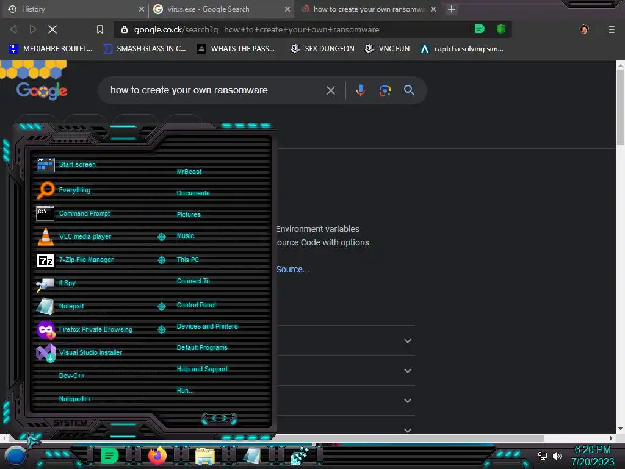The image size is (625, 469).
Task: Click green chat extension icon in toolbar
Action: tap(480, 29)
